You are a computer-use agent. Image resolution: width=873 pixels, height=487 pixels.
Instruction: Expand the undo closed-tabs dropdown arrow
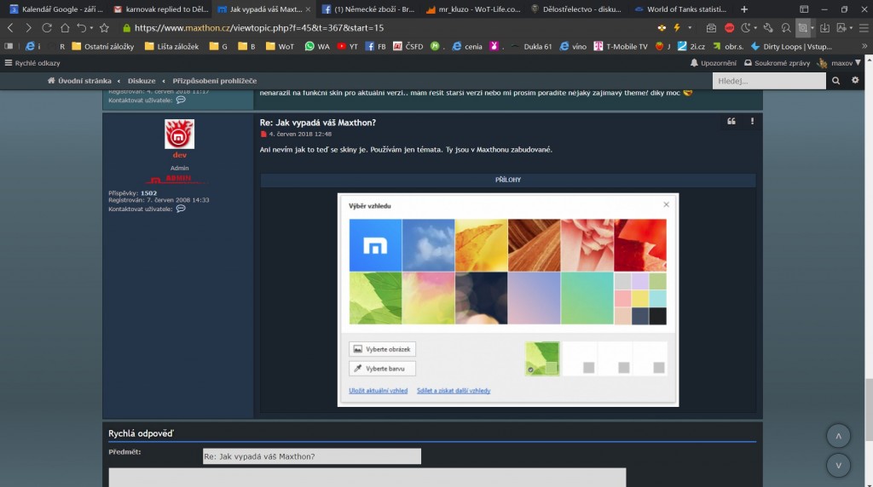[91, 28]
